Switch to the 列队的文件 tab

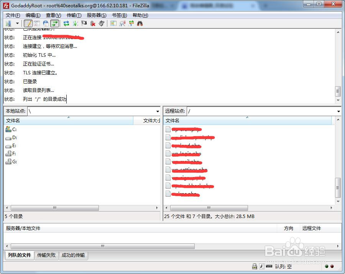20,255
